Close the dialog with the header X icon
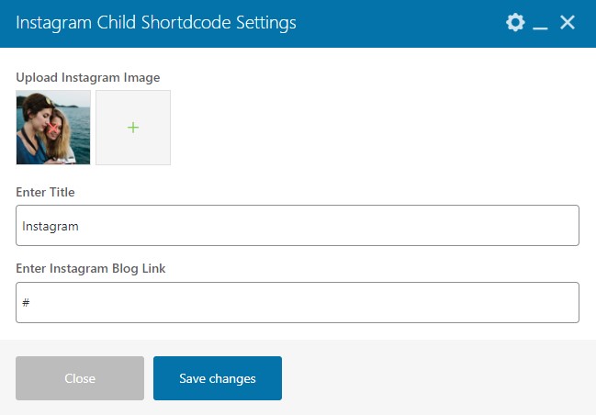This screenshot has width=596, height=415. coord(568,22)
